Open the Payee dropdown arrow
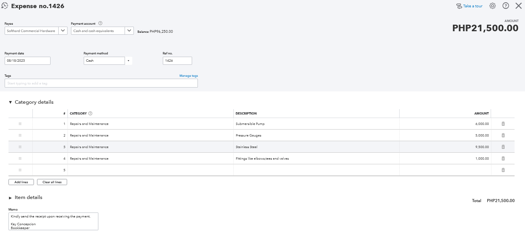This screenshot has height=231, width=525. (x=63, y=31)
